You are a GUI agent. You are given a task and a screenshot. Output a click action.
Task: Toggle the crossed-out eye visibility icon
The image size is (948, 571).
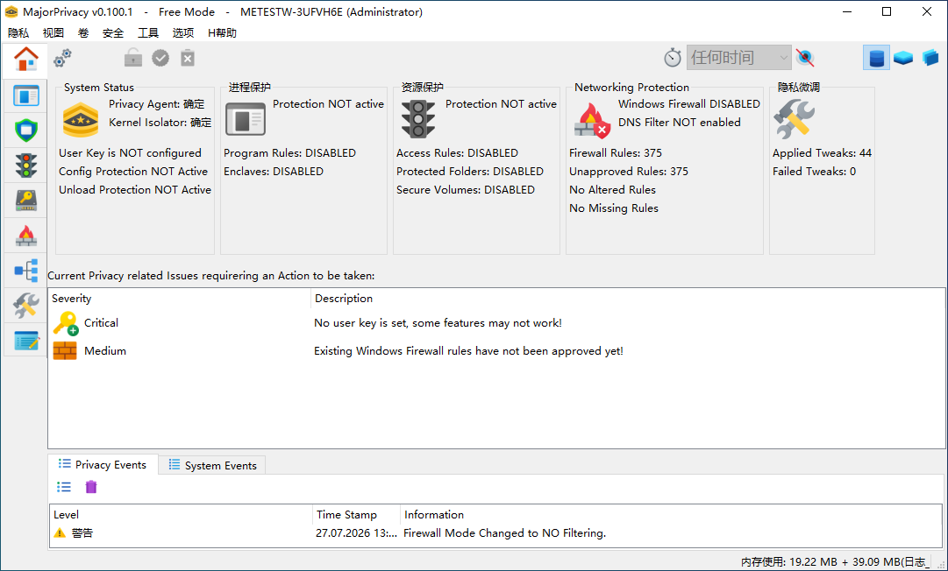click(805, 58)
